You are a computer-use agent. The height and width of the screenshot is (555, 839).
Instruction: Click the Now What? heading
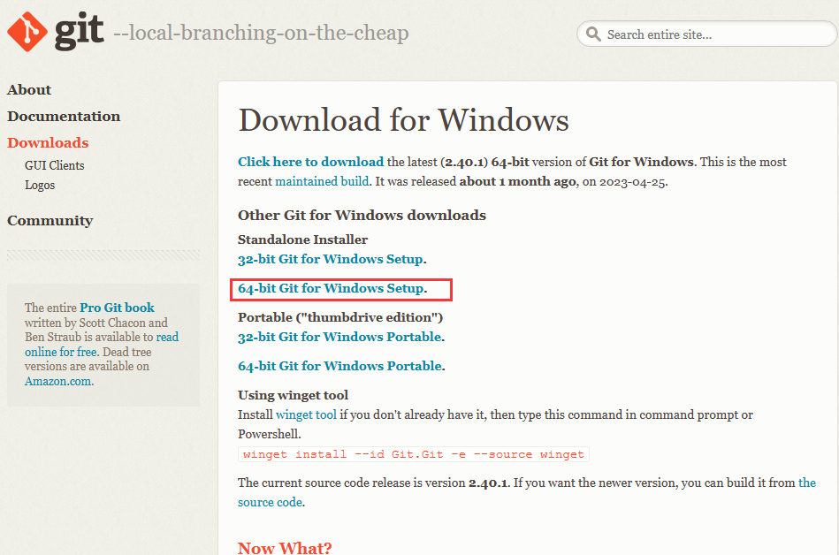(285, 548)
